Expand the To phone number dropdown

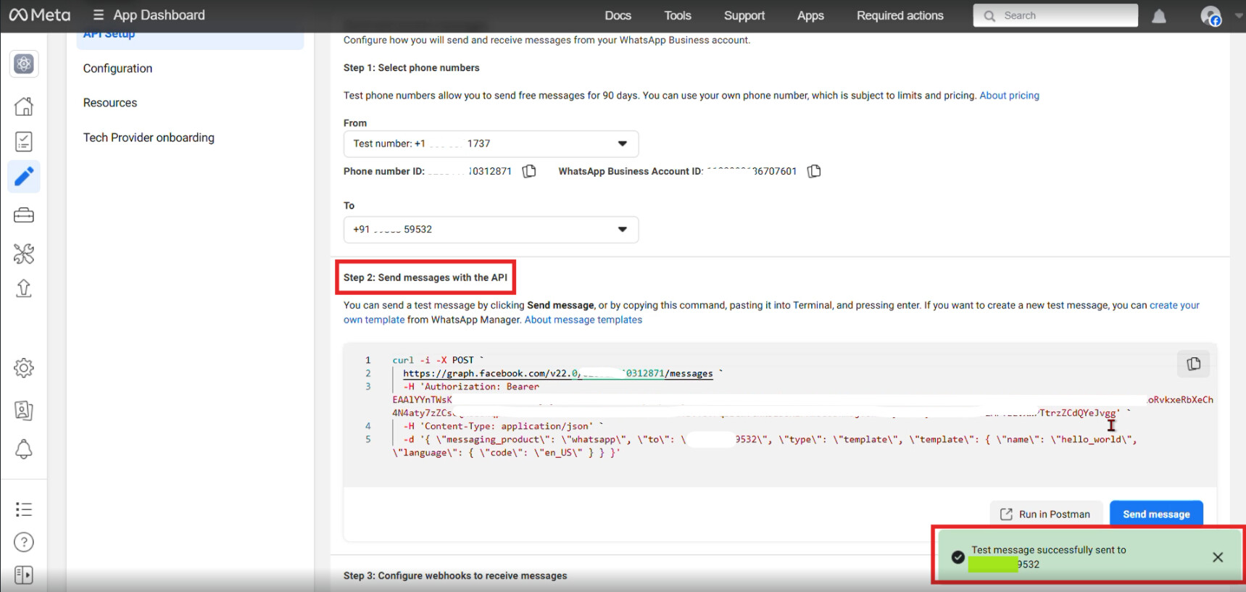click(x=622, y=229)
